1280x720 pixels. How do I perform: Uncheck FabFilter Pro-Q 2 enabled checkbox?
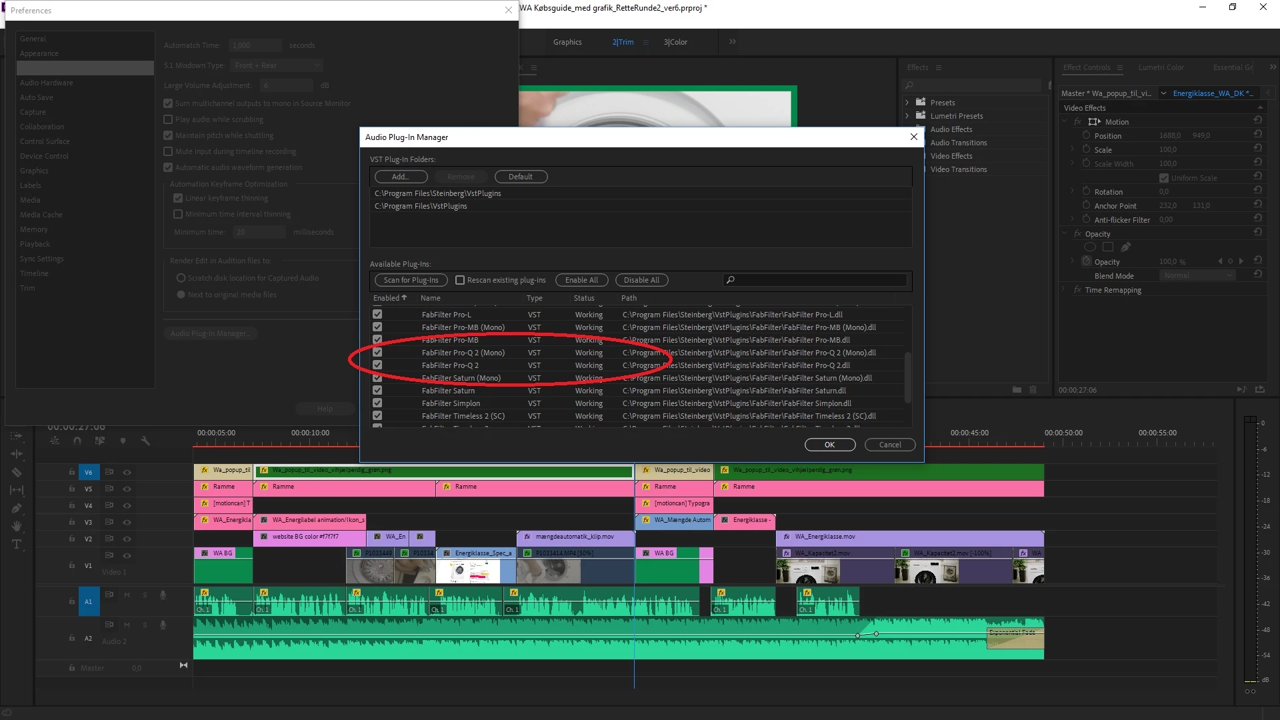[x=377, y=365]
